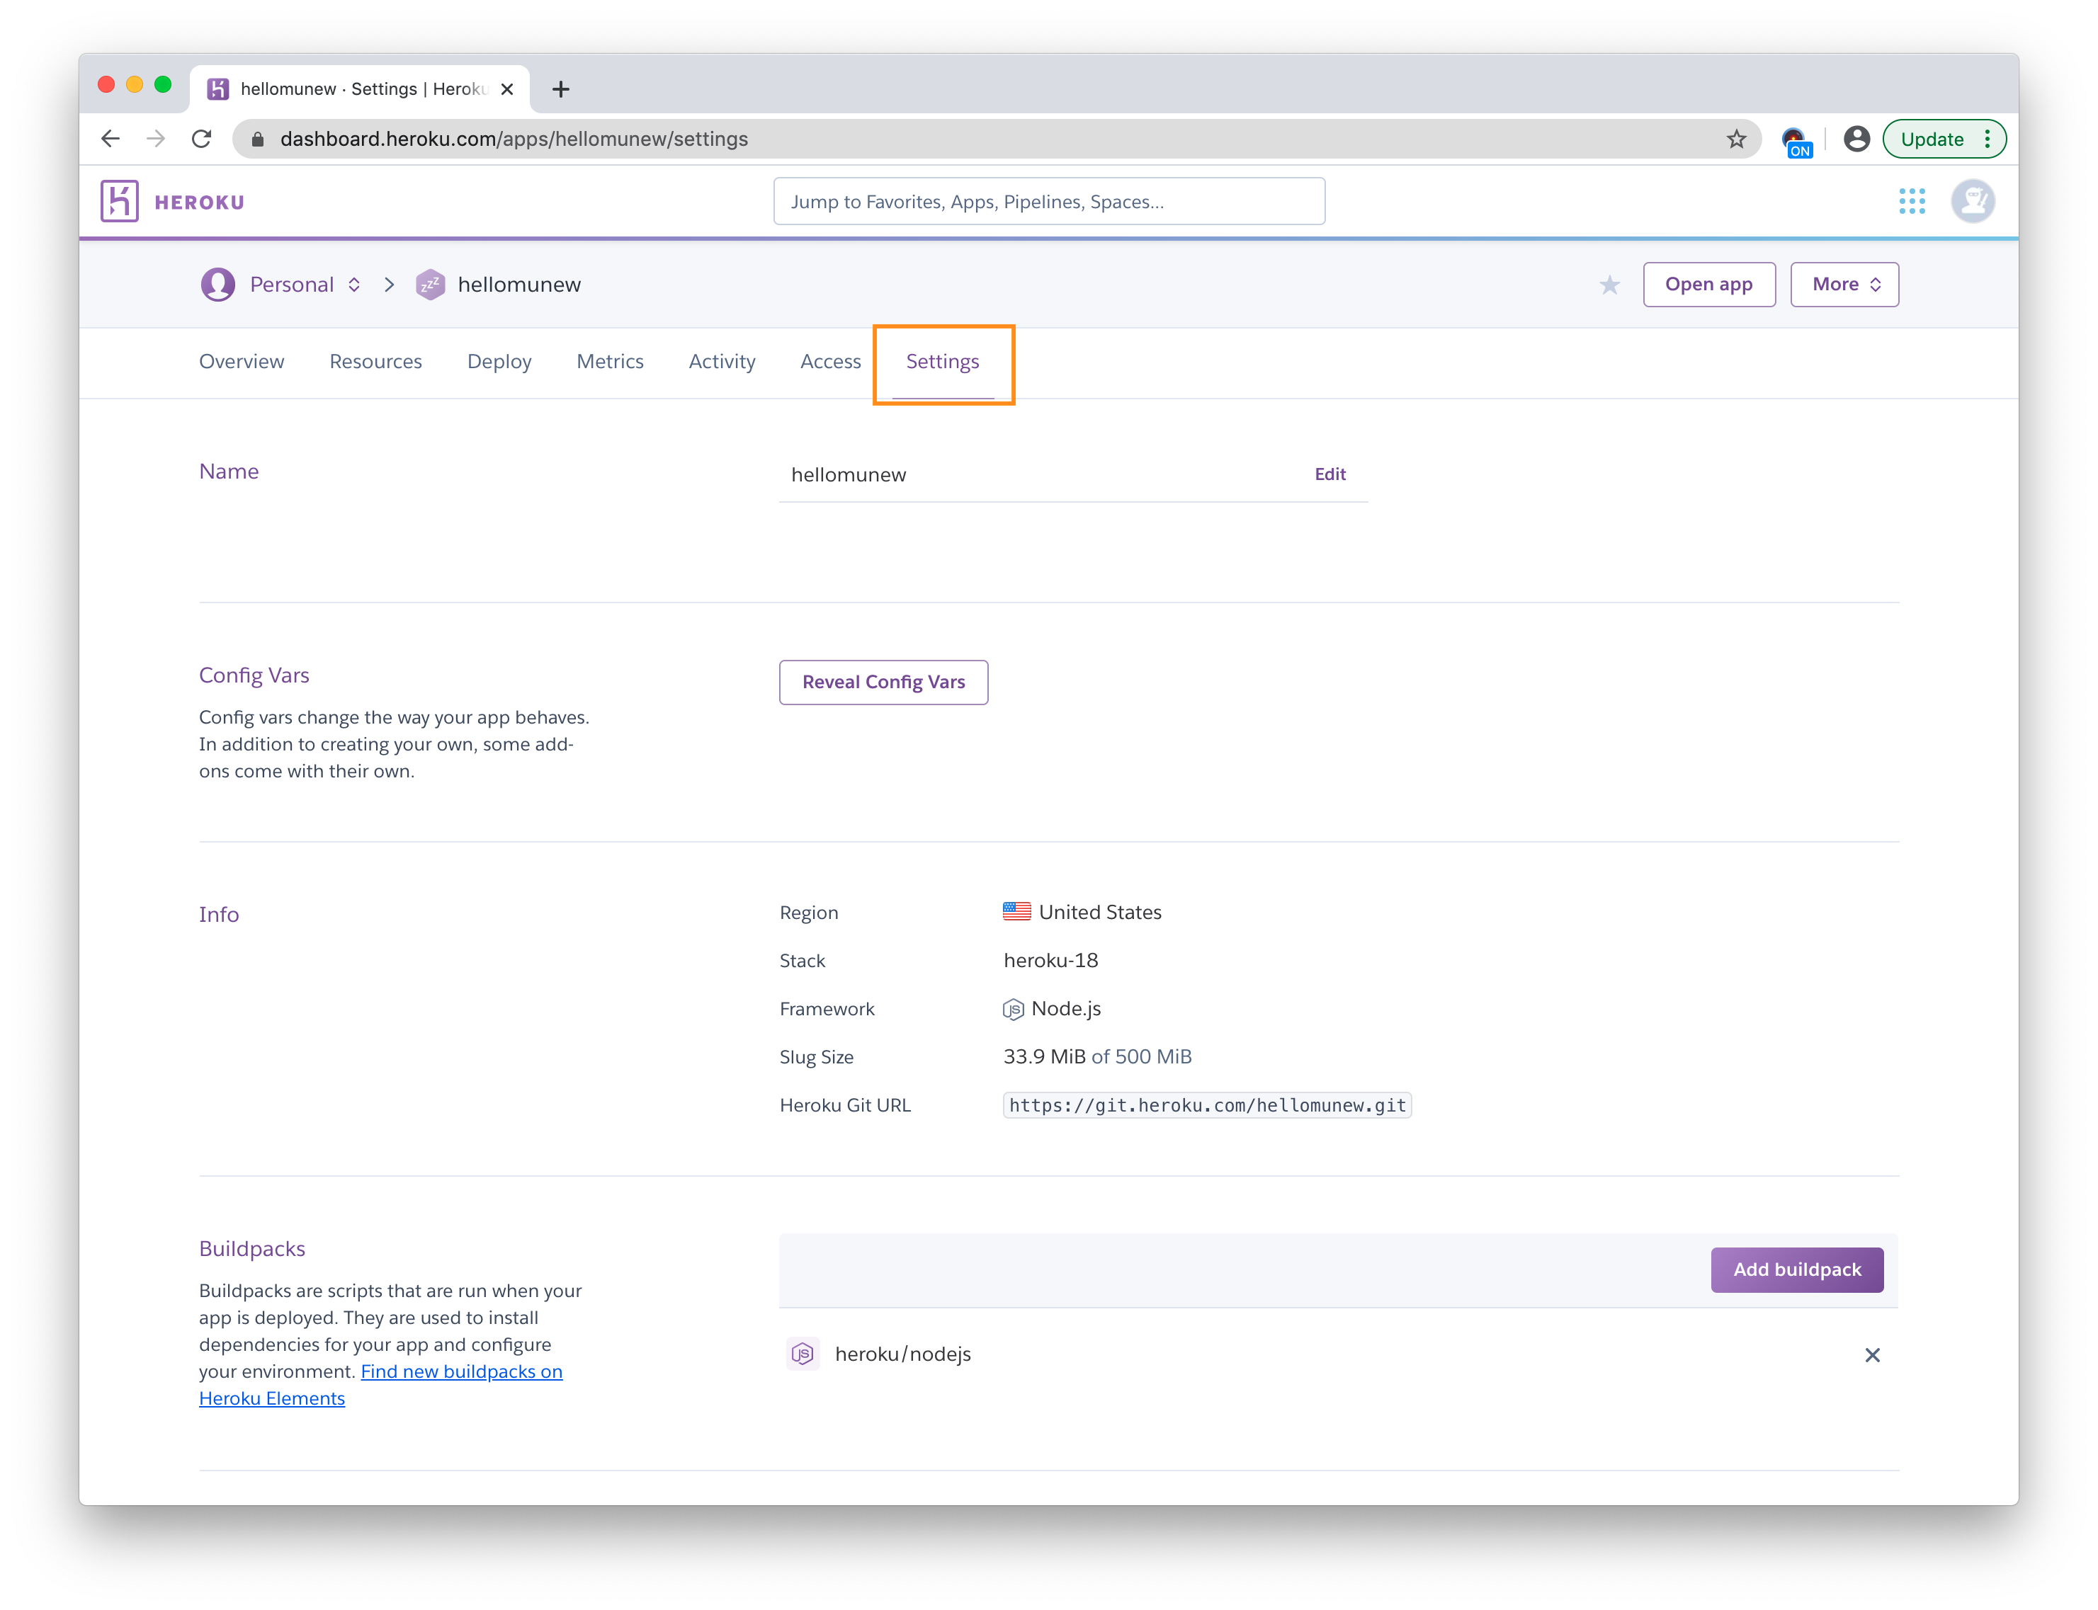
Task: Click the hellomunew breadcrumb name
Action: pos(518,285)
